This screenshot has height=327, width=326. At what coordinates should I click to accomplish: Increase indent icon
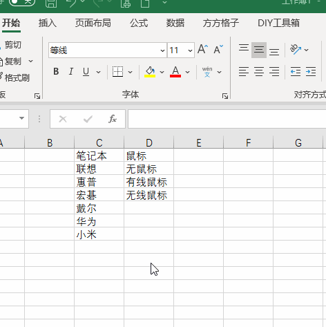click(x=311, y=72)
